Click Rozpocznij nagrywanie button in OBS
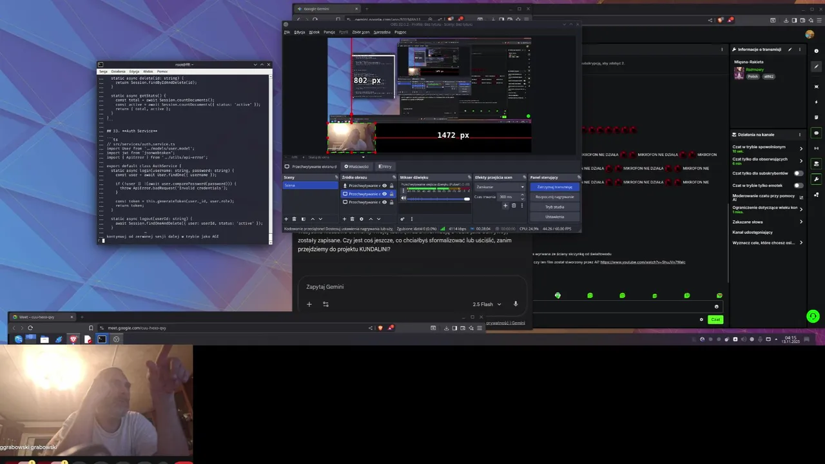The height and width of the screenshot is (464, 825). click(x=554, y=197)
